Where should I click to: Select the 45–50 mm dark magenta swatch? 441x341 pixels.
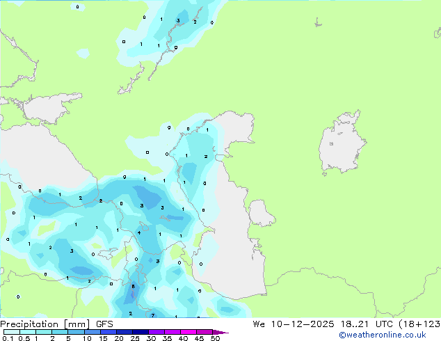coord(205,332)
